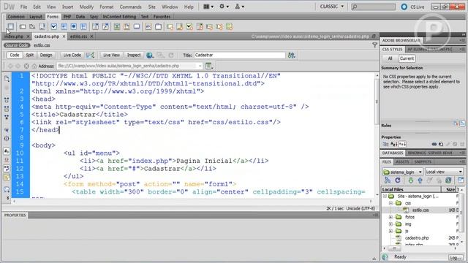Insert Spry Validation Textarea
Screen dimensions: 468x263
click(180, 26)
